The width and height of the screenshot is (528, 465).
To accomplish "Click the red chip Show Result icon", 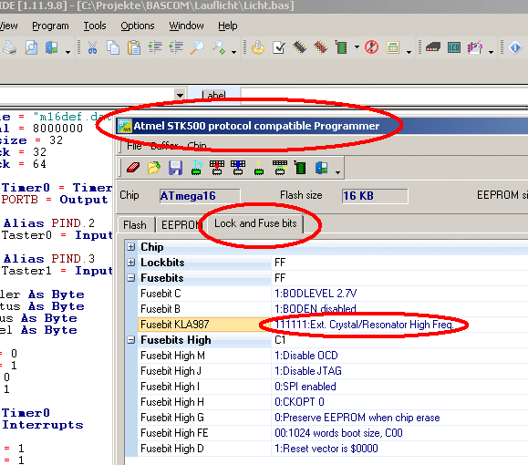I will (x=320, y=47).
